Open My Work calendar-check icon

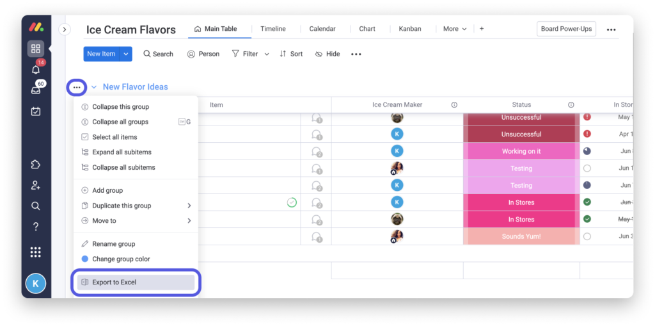36,111
